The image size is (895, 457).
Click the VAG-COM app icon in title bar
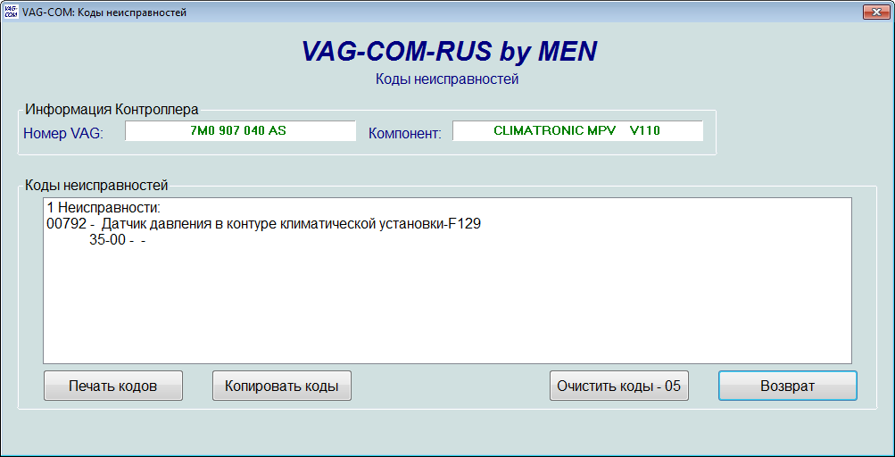pyautogui.click(x=11, y=11)
